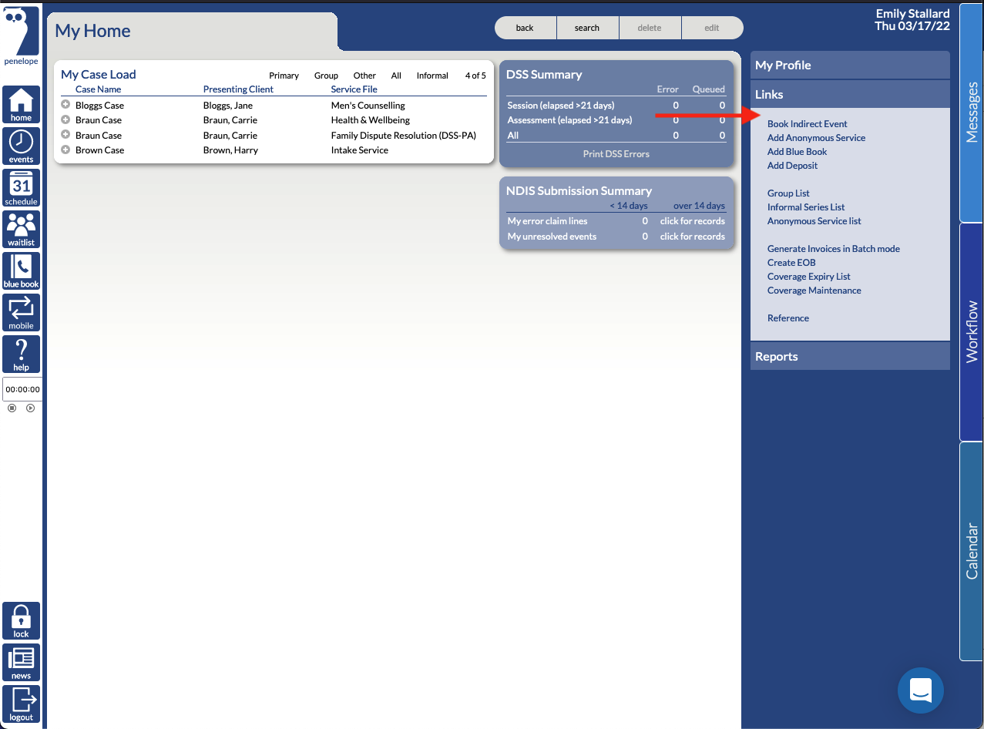Open Informal Series List link
Image resolution: width=984 pixels, height=729 pixels.
pos(806,207)
